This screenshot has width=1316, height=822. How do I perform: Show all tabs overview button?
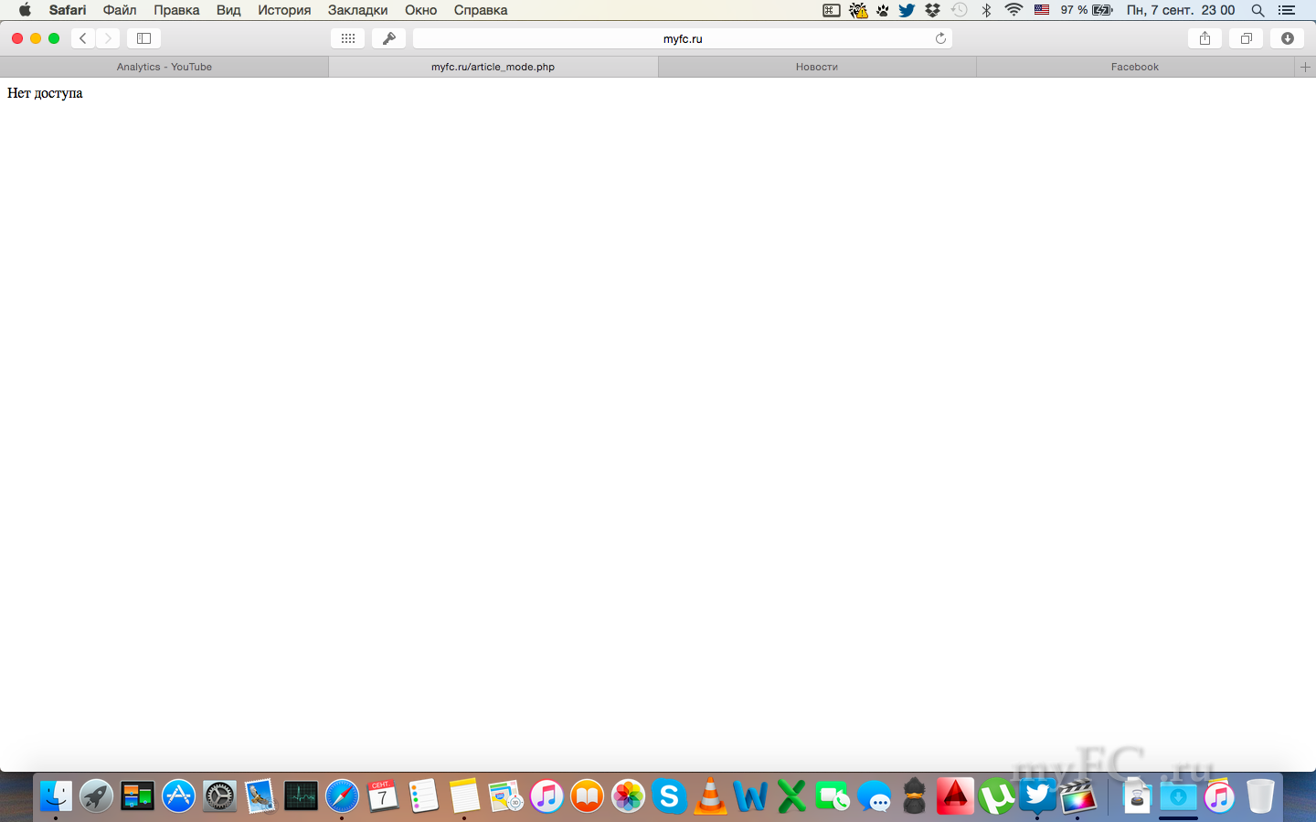pyautogui.click(x=1246, y=38)
